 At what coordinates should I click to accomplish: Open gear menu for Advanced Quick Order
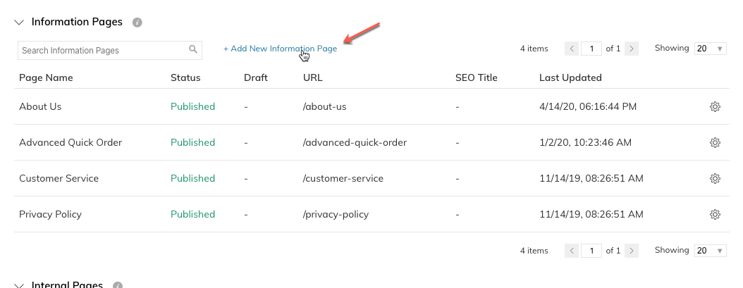(x=715, y=142)
